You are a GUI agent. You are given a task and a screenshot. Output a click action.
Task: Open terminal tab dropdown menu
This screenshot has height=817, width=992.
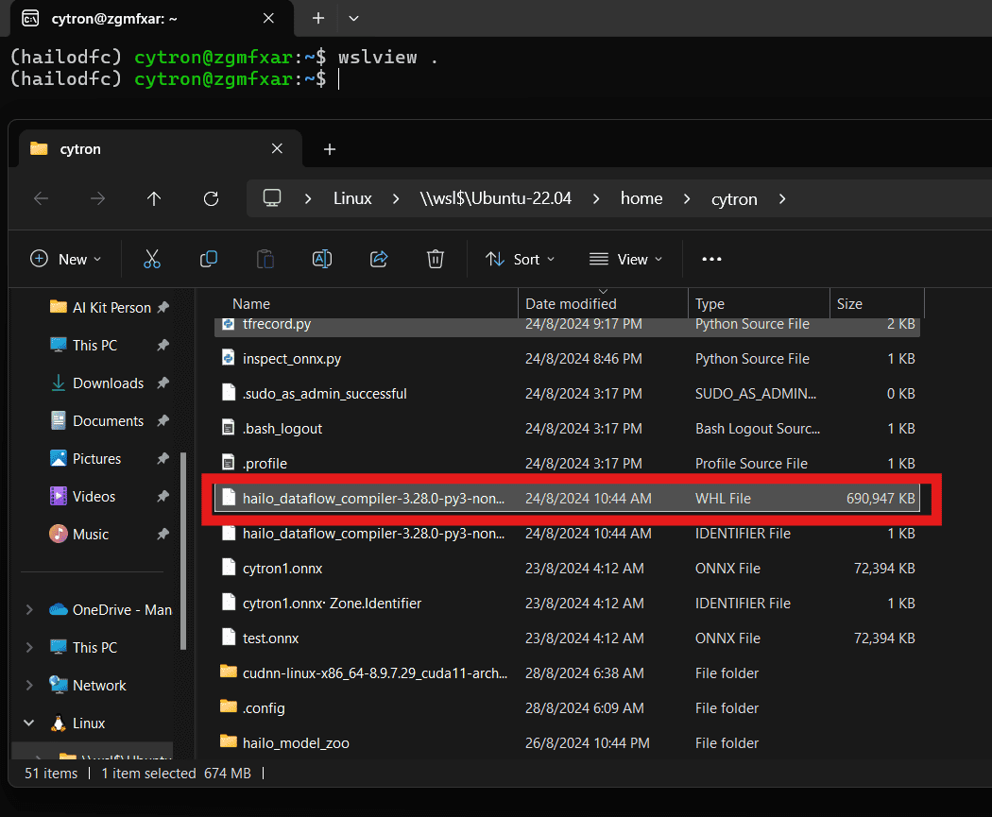click(353, 18)
